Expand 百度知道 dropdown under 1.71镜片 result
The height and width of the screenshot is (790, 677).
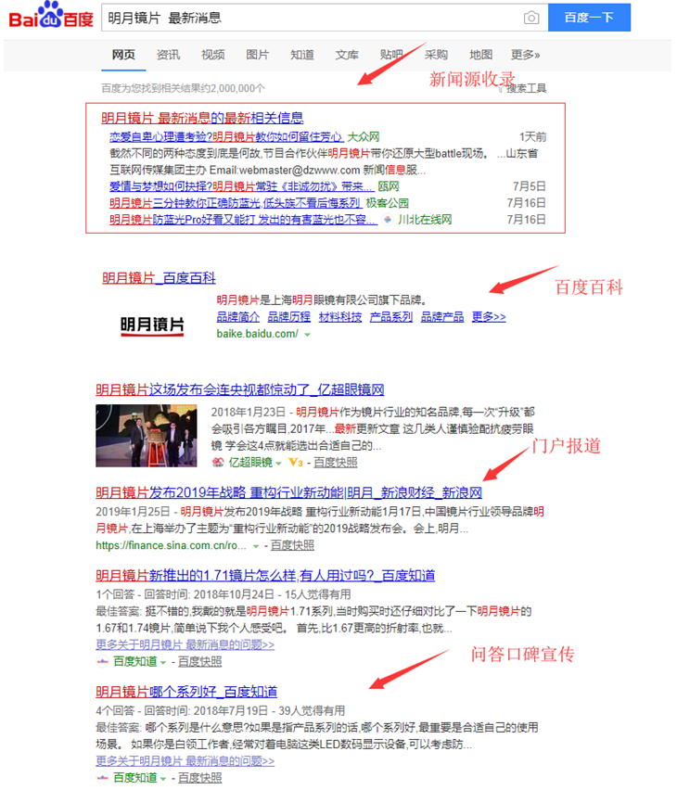(163, 663)
